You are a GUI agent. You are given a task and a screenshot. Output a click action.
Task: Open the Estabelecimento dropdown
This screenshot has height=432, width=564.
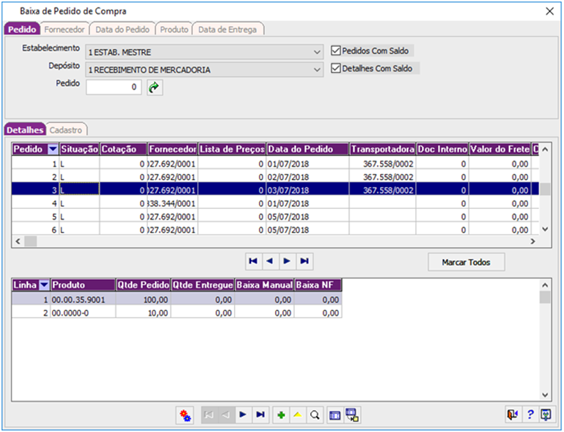(317, 53)
